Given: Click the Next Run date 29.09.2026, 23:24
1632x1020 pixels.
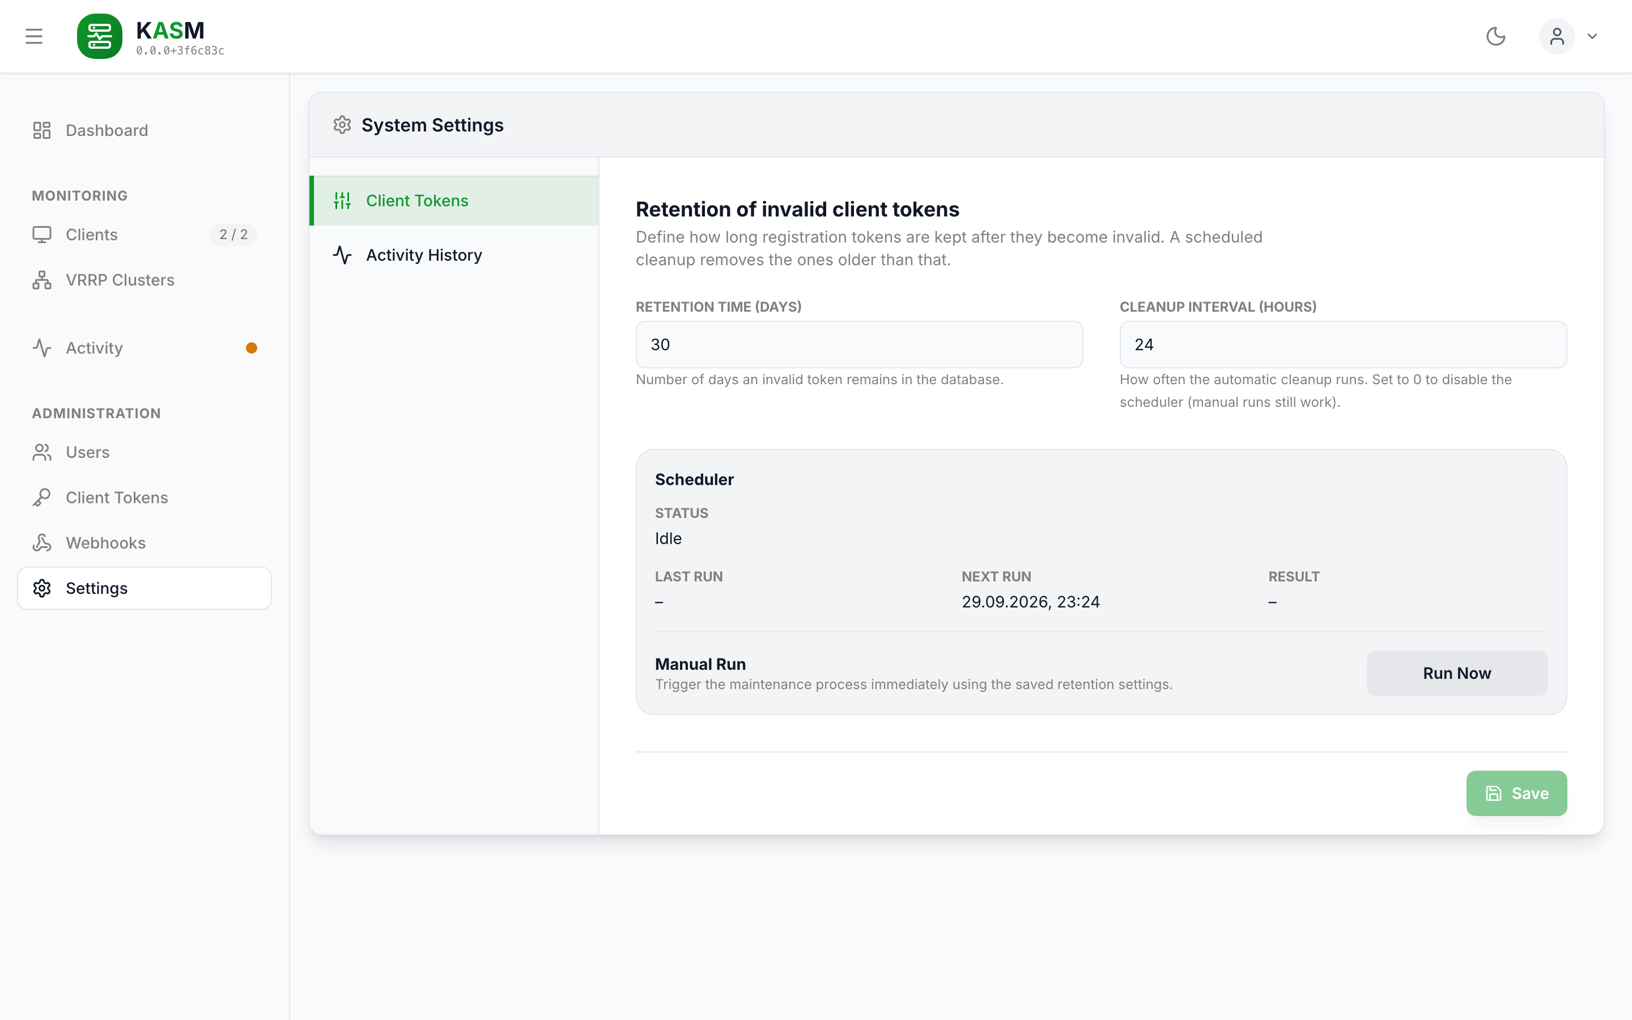Looking at the screenshot, I should pyautogui.click(x=1030, y=602).
